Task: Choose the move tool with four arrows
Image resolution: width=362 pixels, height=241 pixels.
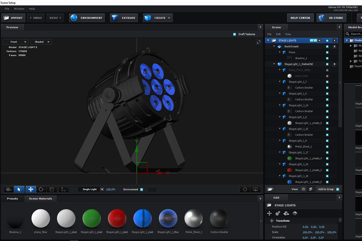Action: pos(30,189)
